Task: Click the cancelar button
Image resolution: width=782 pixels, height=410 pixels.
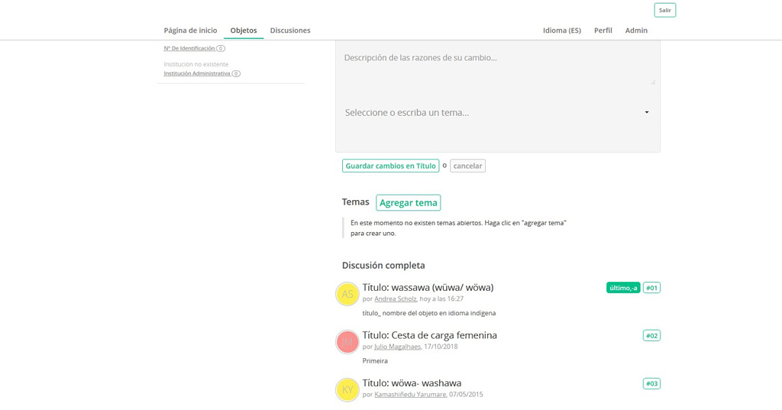Action: coord(467,166)
